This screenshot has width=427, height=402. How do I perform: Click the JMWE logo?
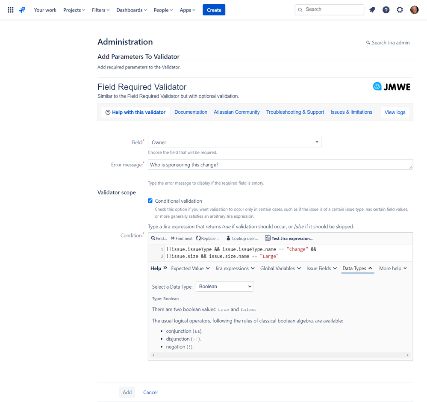[392, 87]
